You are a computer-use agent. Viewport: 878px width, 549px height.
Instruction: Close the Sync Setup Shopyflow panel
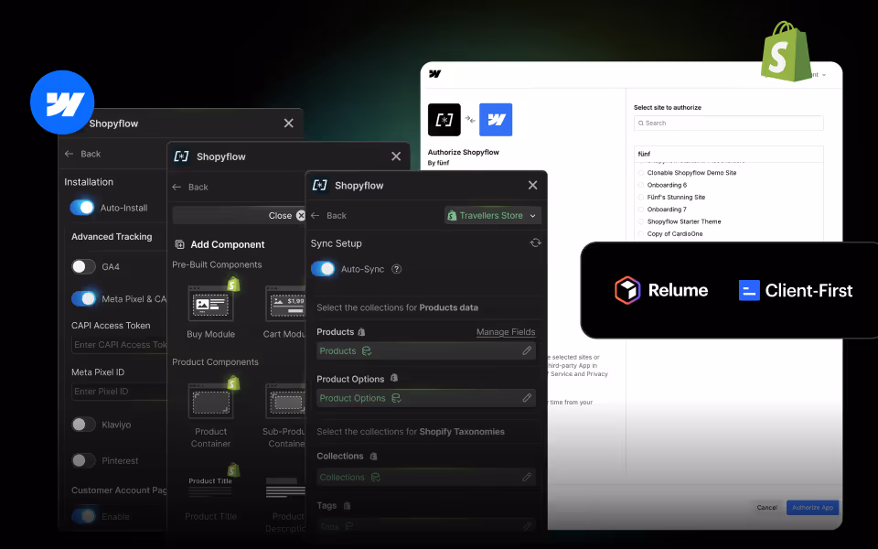tap(532, 185)
